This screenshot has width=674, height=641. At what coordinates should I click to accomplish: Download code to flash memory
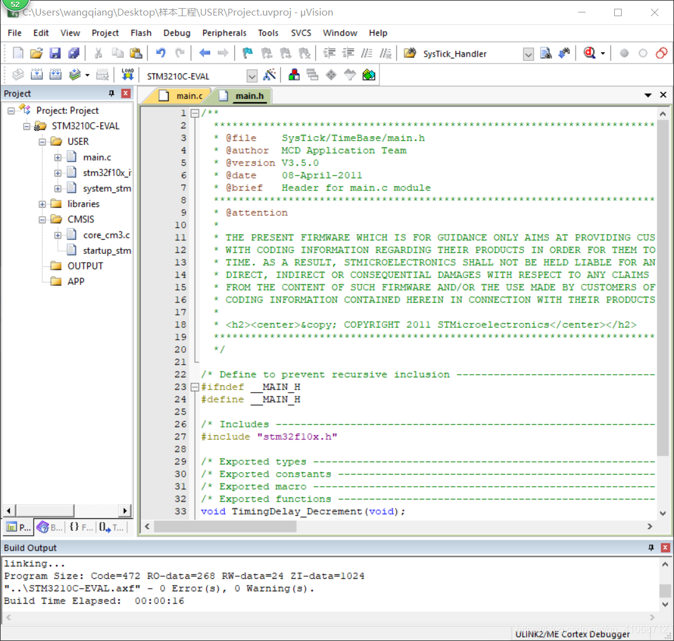point(128,74)
